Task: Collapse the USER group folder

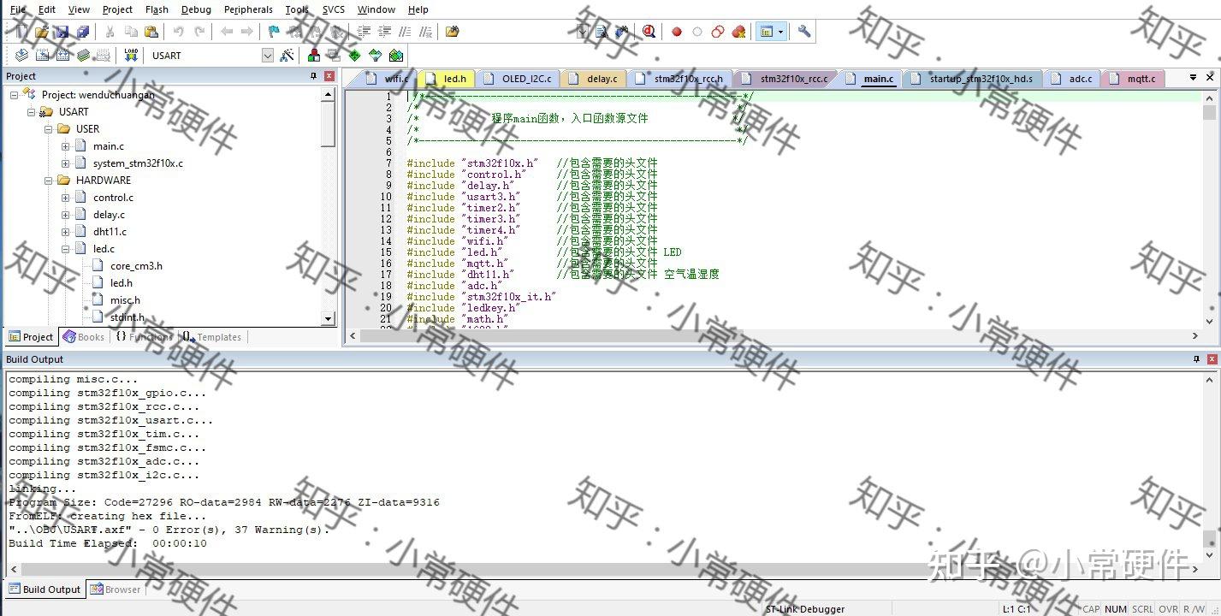Action: pos(49,129)
